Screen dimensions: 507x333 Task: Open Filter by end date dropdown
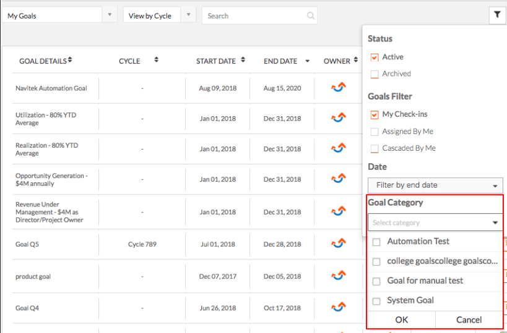click(x=435, y=185)
